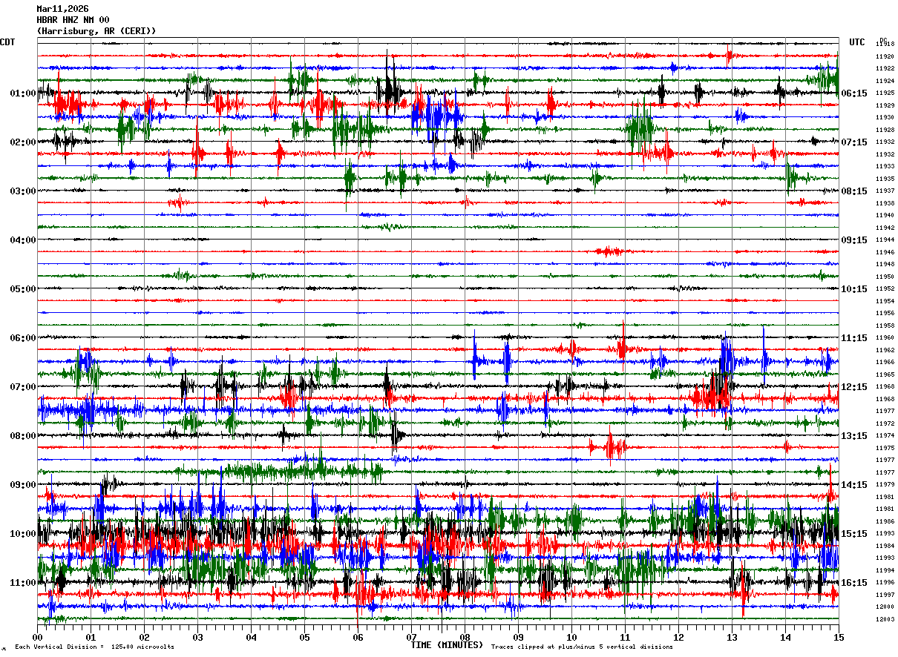Select the 10:00 CDT time label
The width and height of the screenshot is (898, 657).
pos(23,534)
